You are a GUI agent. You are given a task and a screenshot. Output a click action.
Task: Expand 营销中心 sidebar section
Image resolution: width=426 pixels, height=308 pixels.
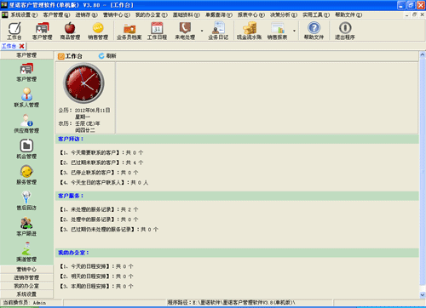[26, 269]
